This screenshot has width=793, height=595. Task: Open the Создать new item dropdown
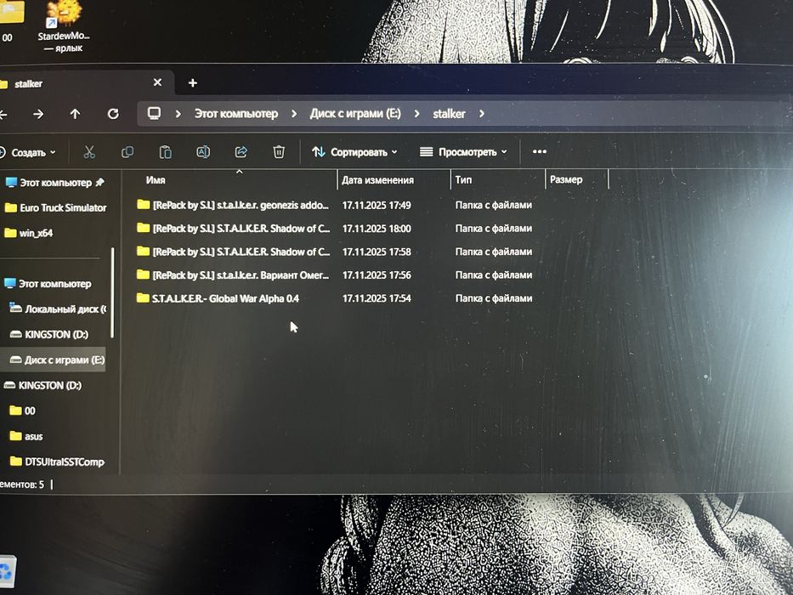click(x=28, y=152)
